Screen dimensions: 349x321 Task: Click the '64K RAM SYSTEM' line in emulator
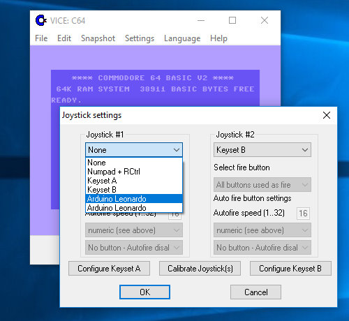(93, 89)
